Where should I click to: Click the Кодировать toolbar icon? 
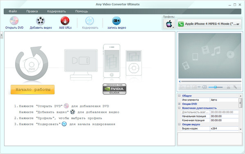90,20
